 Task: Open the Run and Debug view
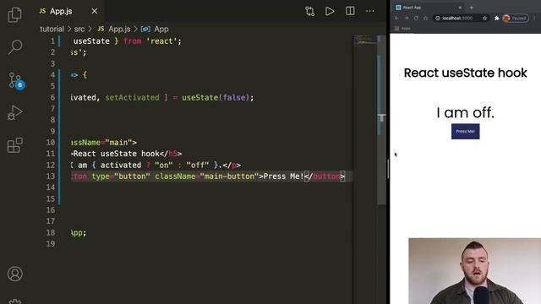15,112
